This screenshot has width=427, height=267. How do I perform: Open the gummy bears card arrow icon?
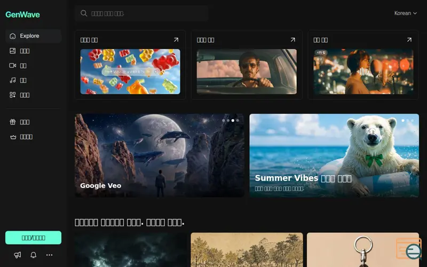176,40
